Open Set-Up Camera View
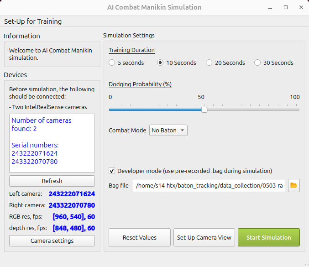Viewport: 309px width, 267px height. (204, 237)
